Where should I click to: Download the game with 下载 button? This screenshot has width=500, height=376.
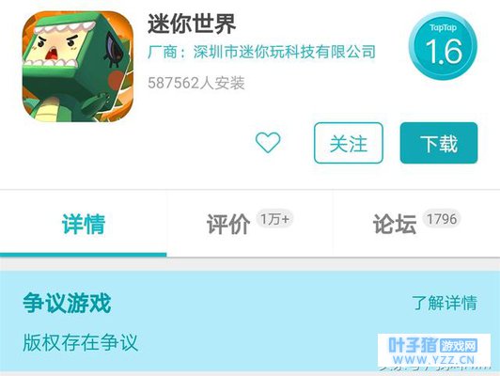pyautogui.click(x=439, y=143)
